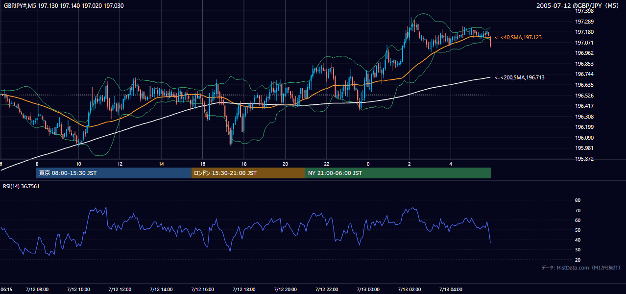Click hour tick '12' under price chart
Image resolution: width=626 pixels, height=294 pixels.
point(120,164)
